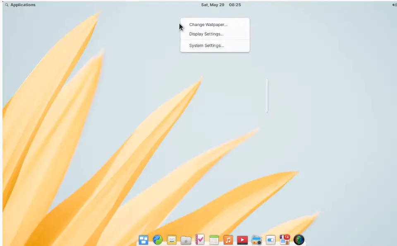This screenshot has height=246, width=397.
Task: Open the sound volume indicator
Action: click(x=394, y=5)
